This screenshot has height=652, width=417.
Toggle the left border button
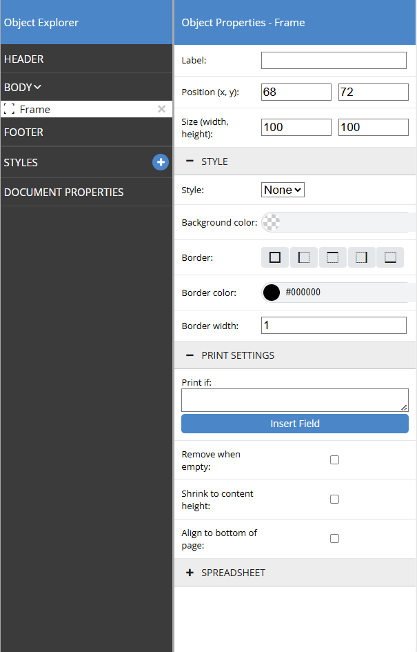coord(304,257)
